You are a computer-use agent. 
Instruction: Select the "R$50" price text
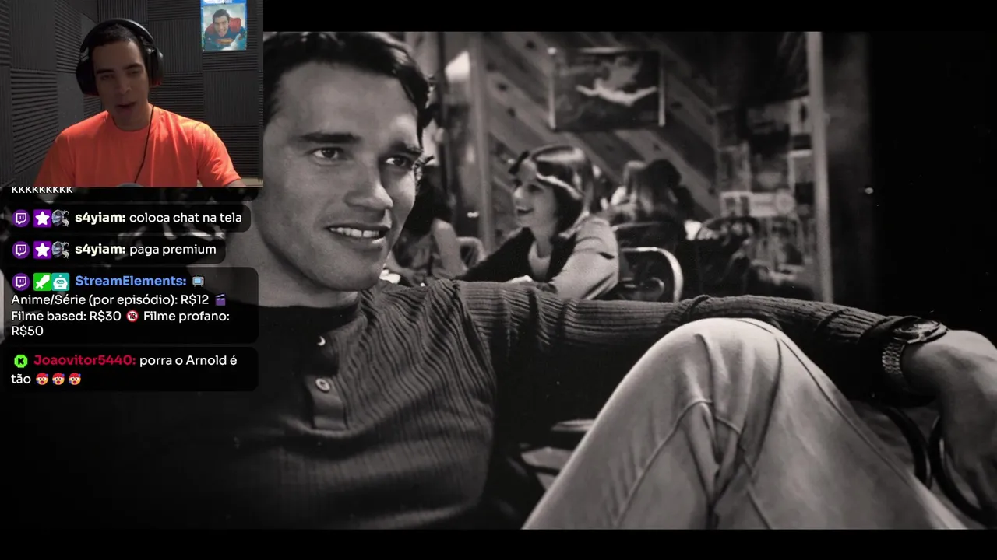pyautogui.click(x=27, y=331)
